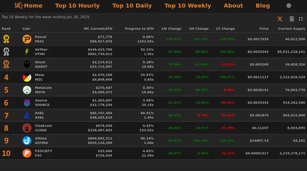The image size is (307, 171).
Task: Sort by the Price column header
Action: pyautogui.click(x=264, y=28)
